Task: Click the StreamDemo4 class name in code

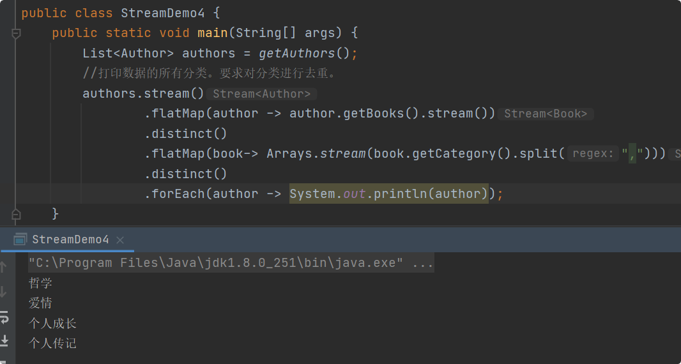Action: tap(158, 13)
